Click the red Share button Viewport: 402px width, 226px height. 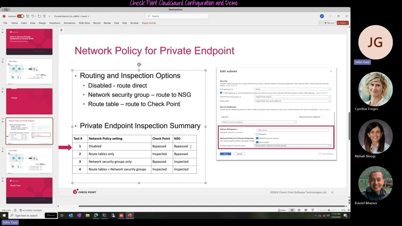tap(343, 23)
